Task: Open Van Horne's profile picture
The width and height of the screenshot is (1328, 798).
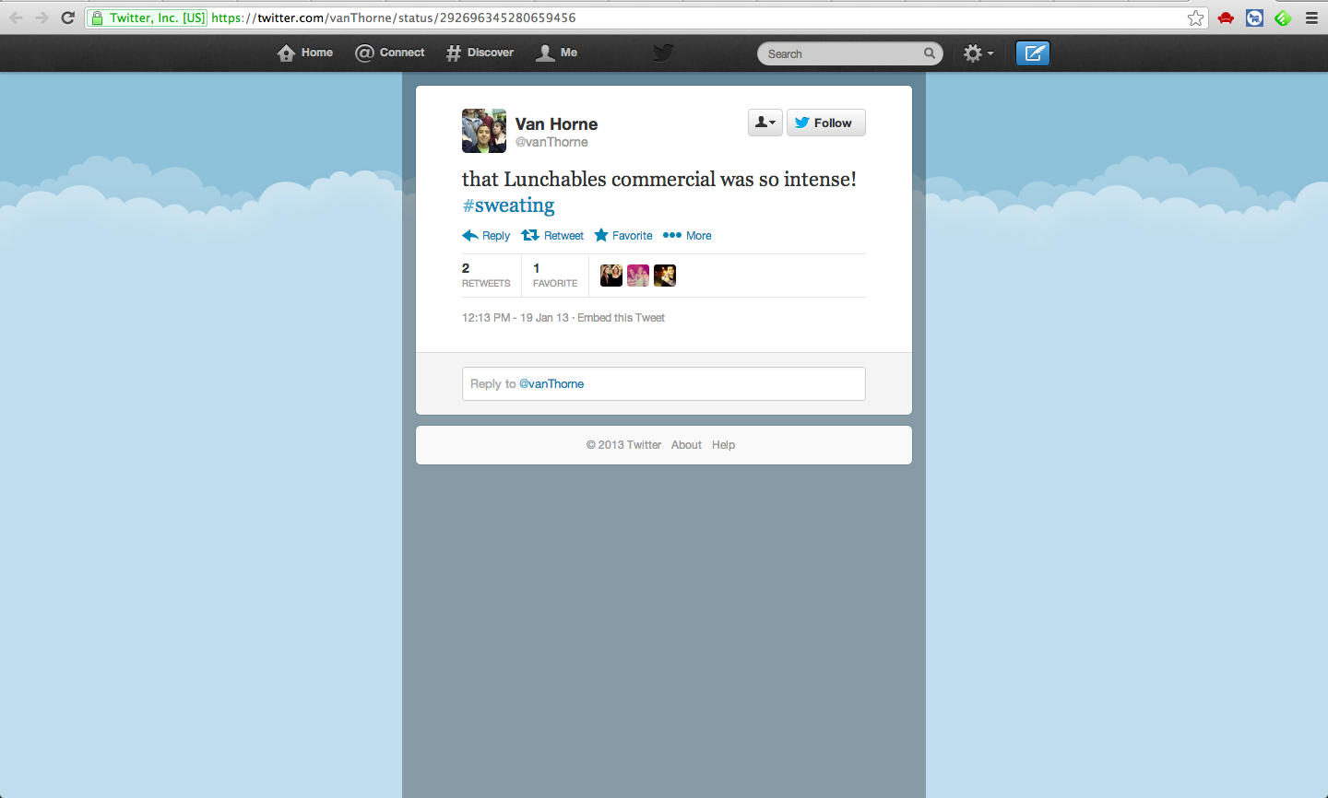Action: pyautogui.click(x=484, y=131)
